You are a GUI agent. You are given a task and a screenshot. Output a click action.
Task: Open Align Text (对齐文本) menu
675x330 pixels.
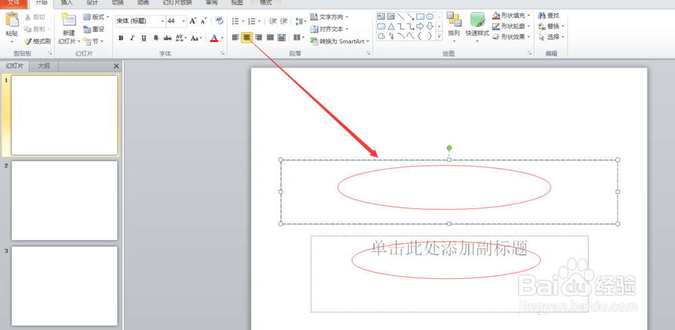(329, 29)
